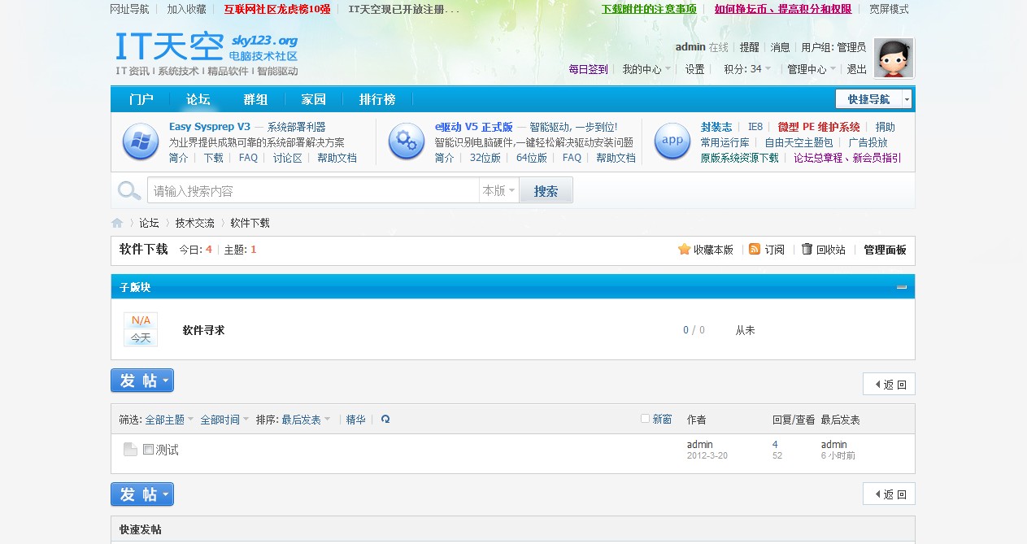Expand the 全部主题 filter
This screenshot has width=1027, height=544.
pyautogui.click(x=169, y=420)
